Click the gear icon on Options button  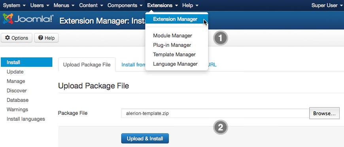coord(8,38)
